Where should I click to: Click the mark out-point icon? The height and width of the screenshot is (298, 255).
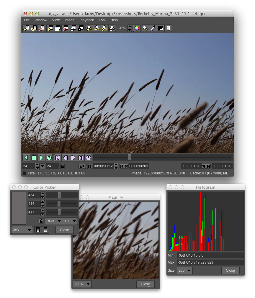tap(208, 166)
